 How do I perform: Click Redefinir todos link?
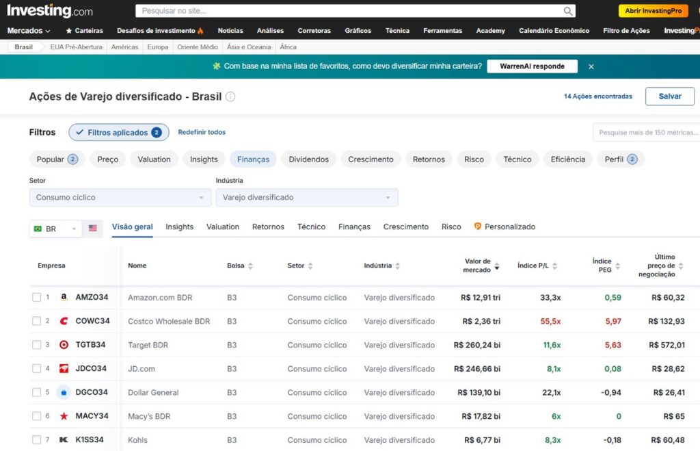pyautogui.click(x=202, y=132)
